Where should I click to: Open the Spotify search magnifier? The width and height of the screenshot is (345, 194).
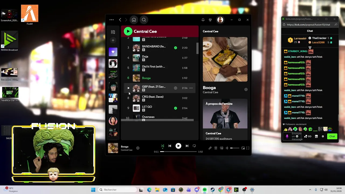click(144, 20)
